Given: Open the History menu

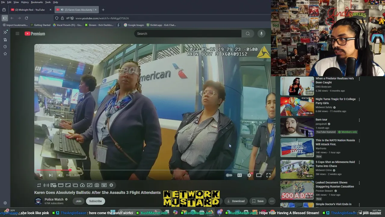Looking at the screenshot, I should coord(25,2).
